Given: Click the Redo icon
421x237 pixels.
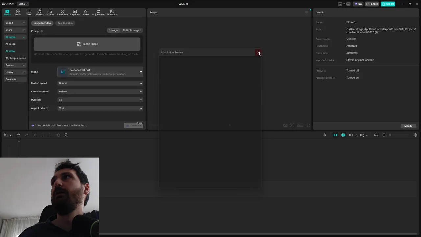Looking at the screenshot, I should (x=27, y=135).
